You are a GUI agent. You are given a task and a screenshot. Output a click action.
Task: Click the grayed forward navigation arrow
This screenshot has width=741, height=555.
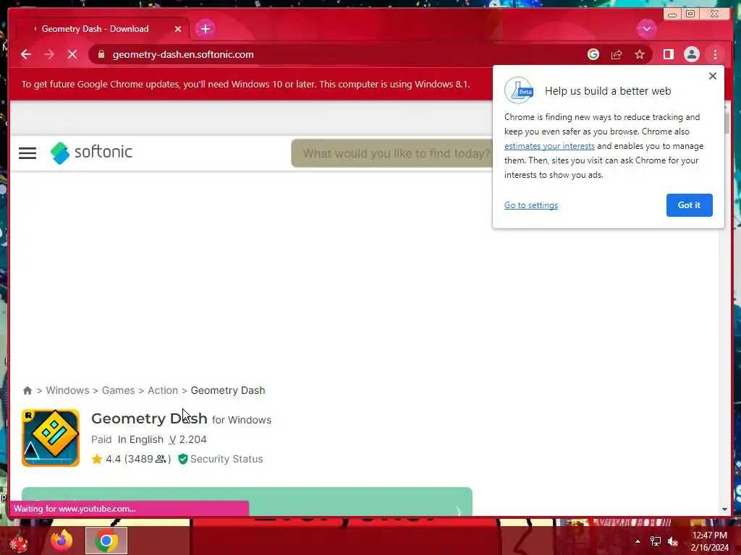point(49,54)
